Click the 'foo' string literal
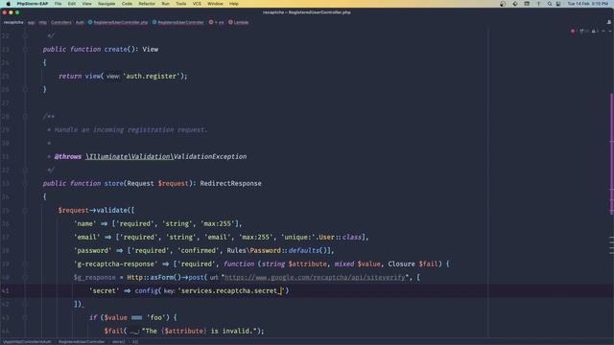 click(155, 317)
